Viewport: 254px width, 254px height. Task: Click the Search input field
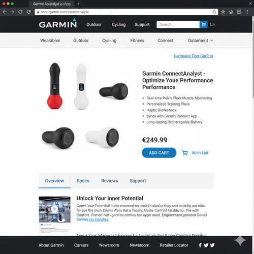pyautogui.click(x=178, y=24)
